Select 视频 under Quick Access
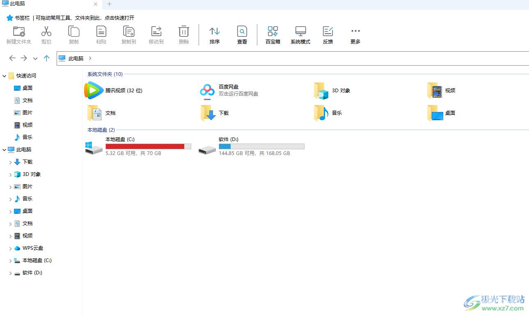529x315 pixels. (27, 125)
